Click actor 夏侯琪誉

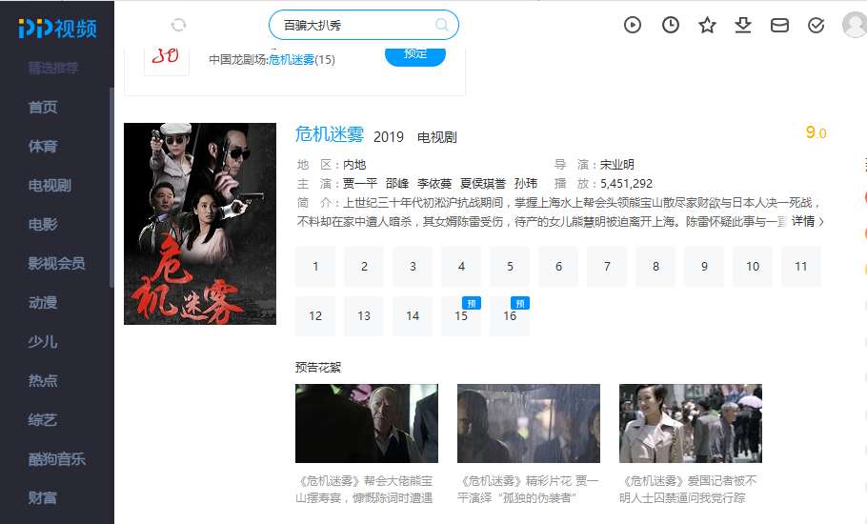click(483, 184)
